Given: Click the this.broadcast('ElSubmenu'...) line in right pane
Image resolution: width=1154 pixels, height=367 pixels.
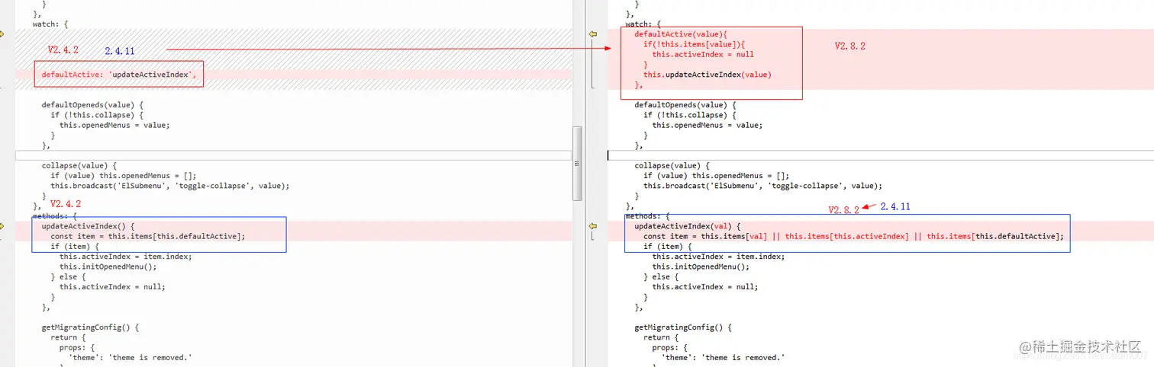Looking at the screenshot, I should [x=763, y=185].
